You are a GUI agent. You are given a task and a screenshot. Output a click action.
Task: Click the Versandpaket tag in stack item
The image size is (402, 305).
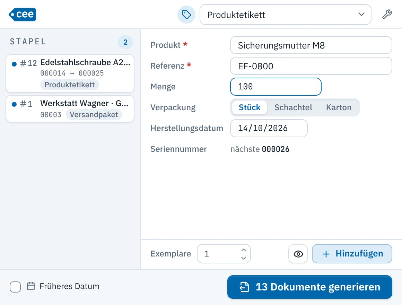coord(94,115)
